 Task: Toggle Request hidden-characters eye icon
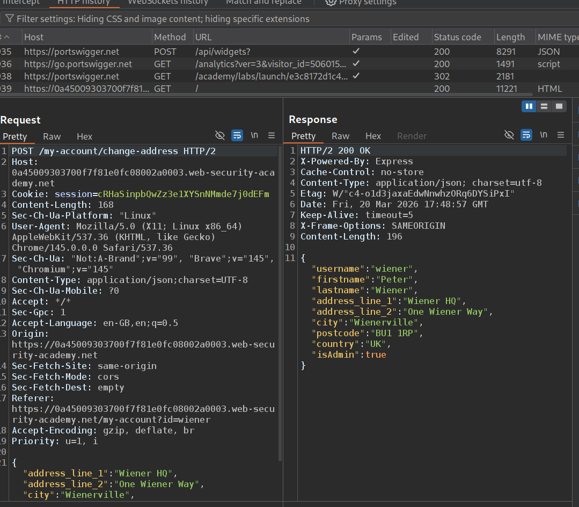coord(219,136)
